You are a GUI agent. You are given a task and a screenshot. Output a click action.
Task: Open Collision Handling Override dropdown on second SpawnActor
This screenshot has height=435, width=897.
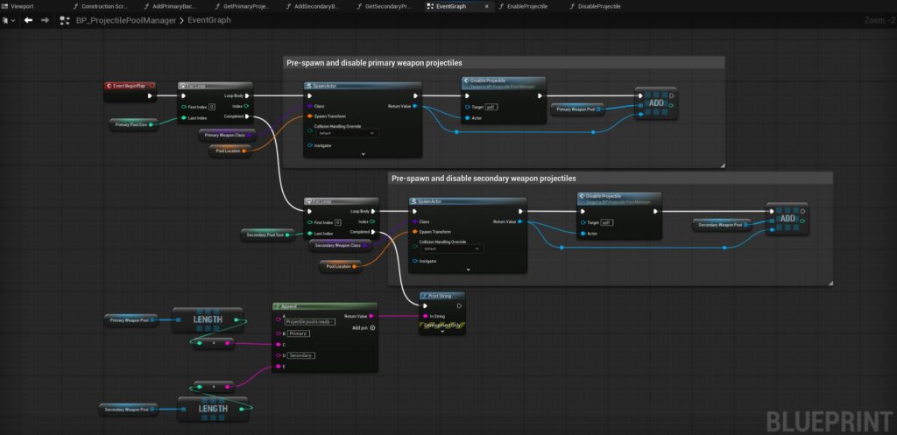click(x=451, y=249)
